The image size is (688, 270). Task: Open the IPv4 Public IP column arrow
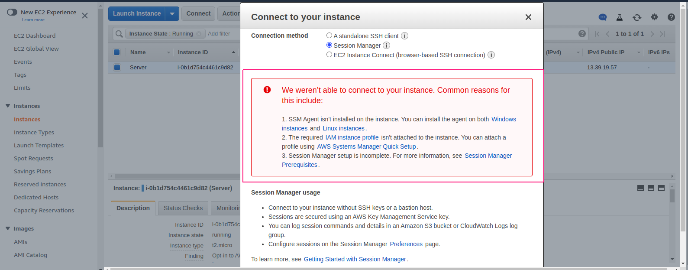point(639,52)
